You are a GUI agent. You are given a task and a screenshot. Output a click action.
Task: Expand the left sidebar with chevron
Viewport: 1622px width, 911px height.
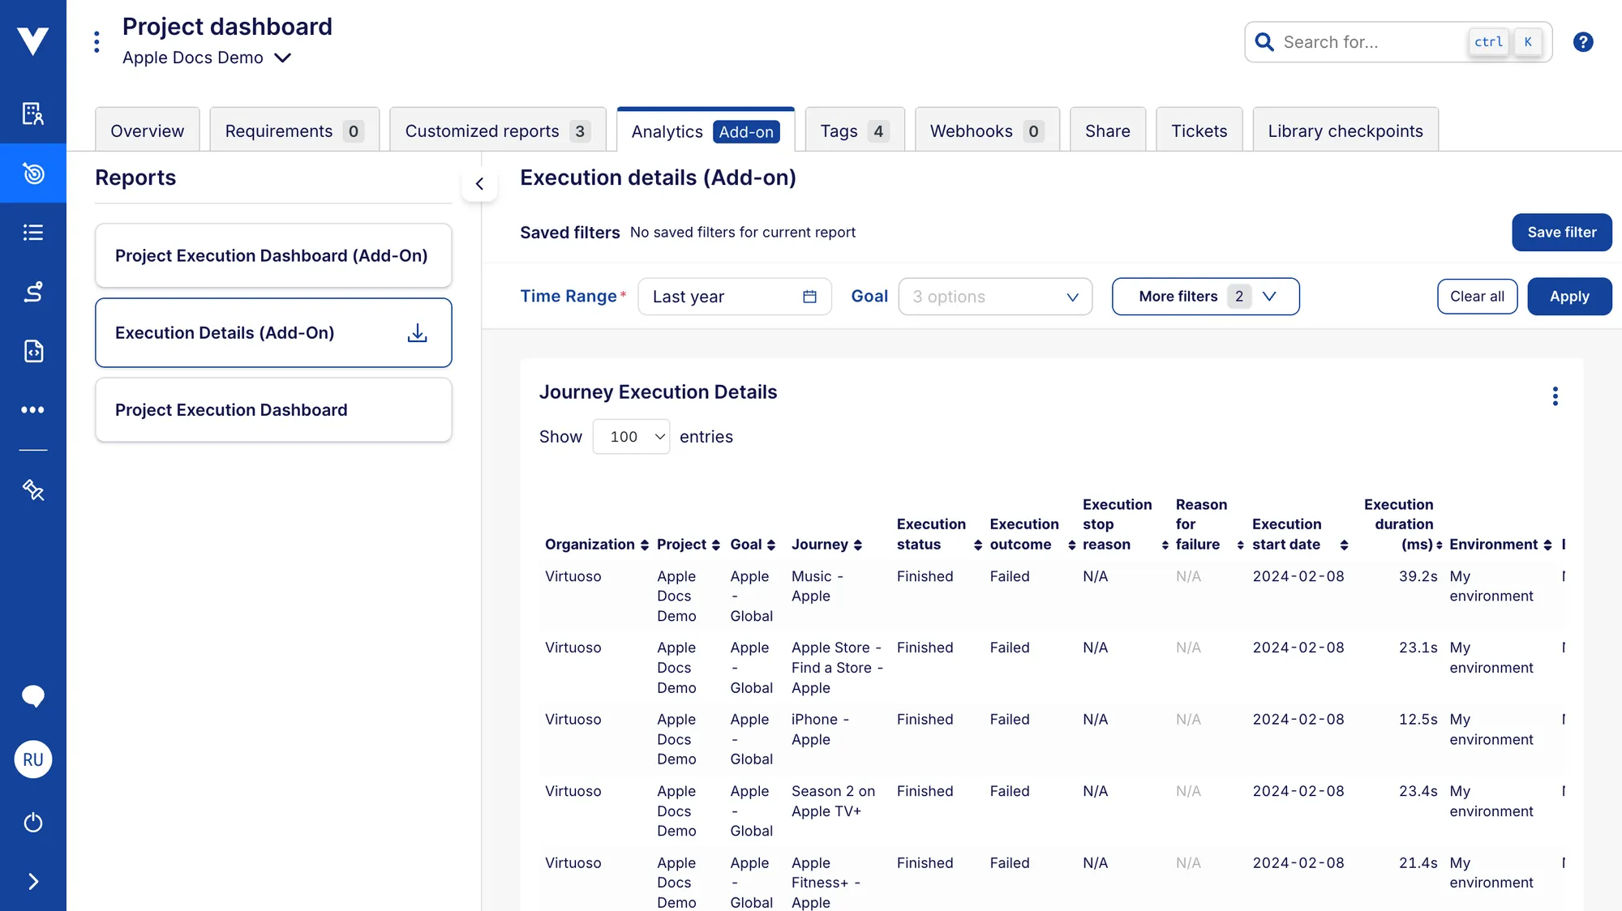(x=32, y=882)
